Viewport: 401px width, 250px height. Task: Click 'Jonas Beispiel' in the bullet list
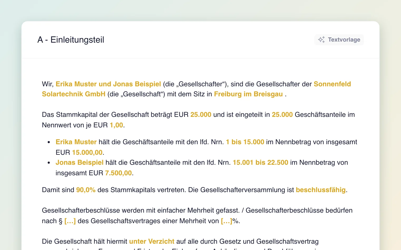click(x=80, y=163)
